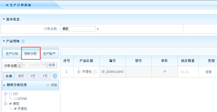The width and height of the screenshot is (217, 112).
Task: Click the CP_20200114003 code cell
Action: pyautogui.click(x=113, y=72)
